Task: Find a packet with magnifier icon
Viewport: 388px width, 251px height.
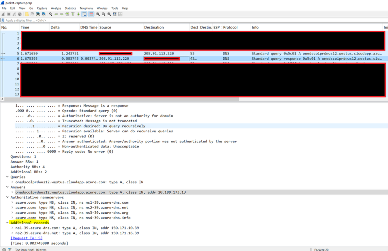Action: click(50, 14)
